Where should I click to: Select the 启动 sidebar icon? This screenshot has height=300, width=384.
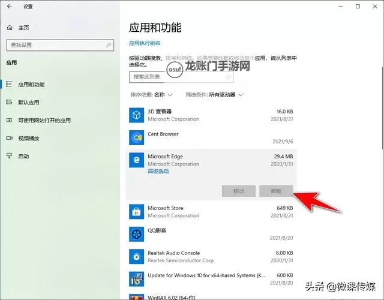pyautogui.click(x=9, y=156)
